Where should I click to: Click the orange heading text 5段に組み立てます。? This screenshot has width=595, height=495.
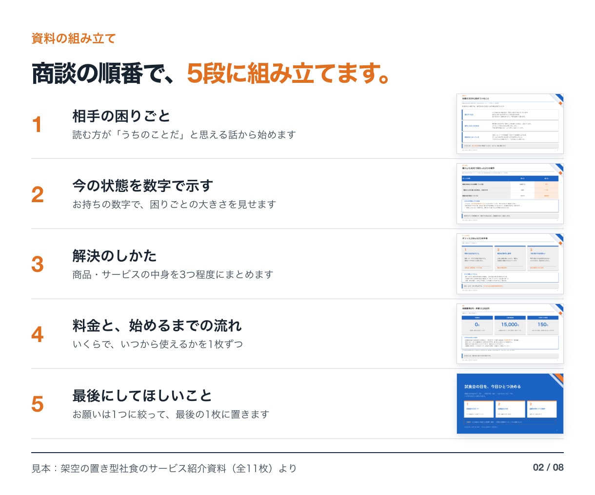coord(289,74)
